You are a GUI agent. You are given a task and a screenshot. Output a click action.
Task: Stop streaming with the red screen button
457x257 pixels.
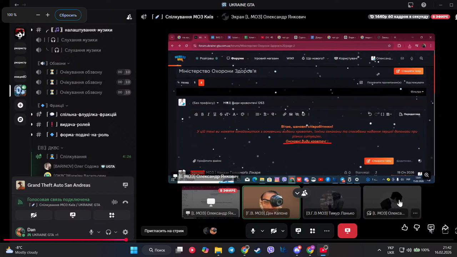point(347,231)
